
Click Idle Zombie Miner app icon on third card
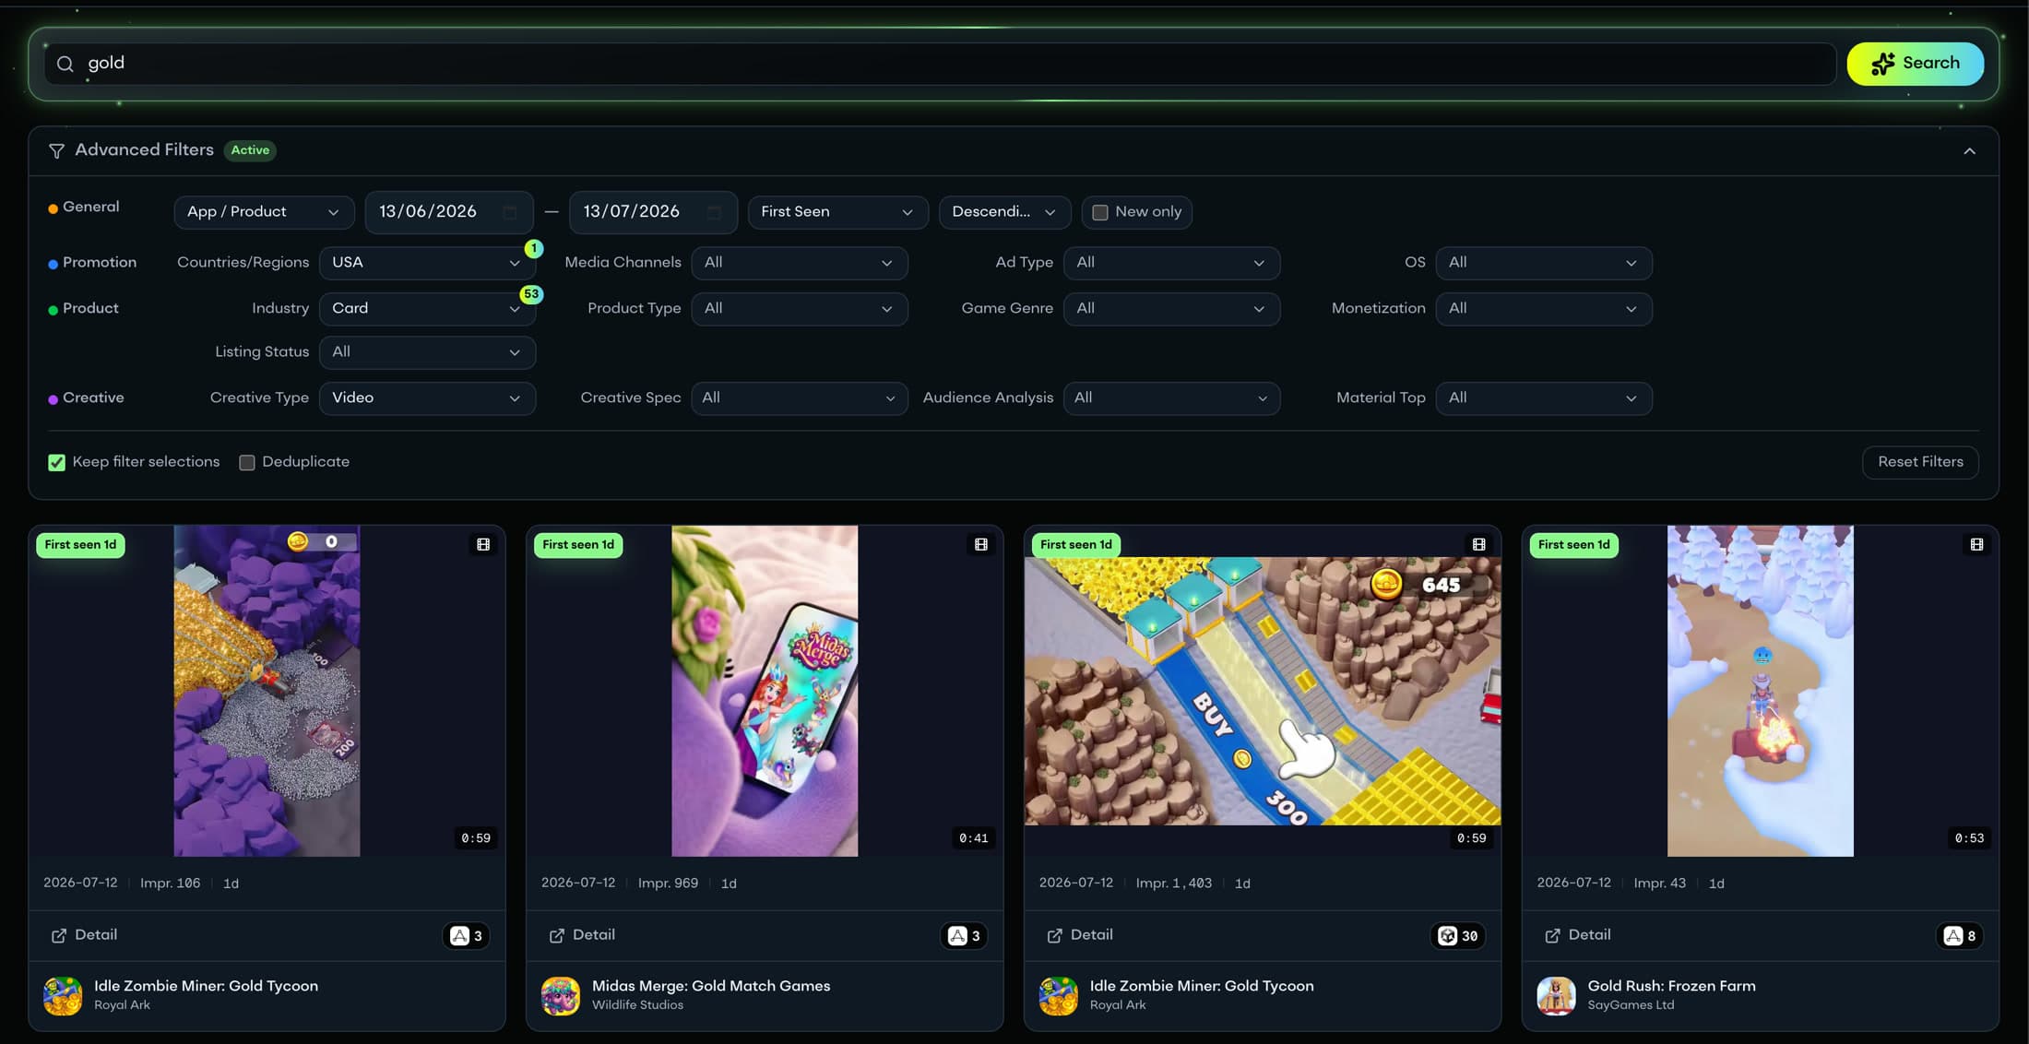(x=1059, y=996)
